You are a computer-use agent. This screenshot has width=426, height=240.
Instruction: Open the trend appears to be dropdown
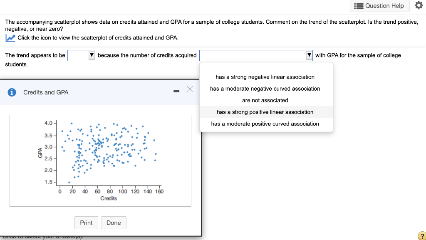82,55
